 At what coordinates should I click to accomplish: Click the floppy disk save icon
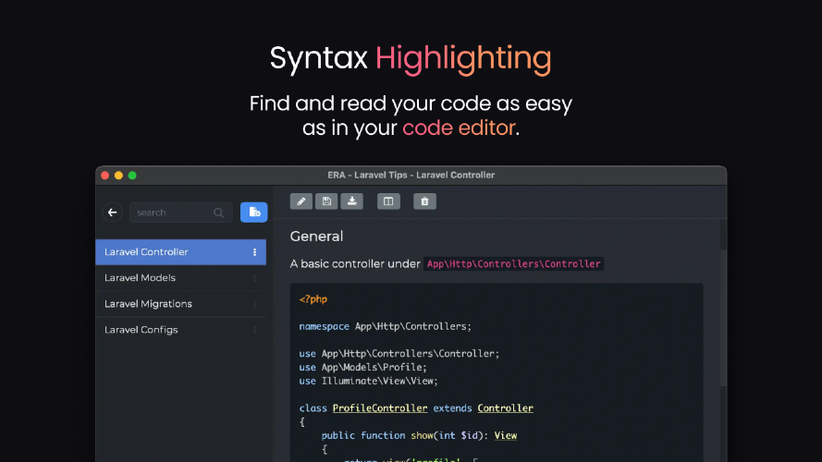pos(326,201)
